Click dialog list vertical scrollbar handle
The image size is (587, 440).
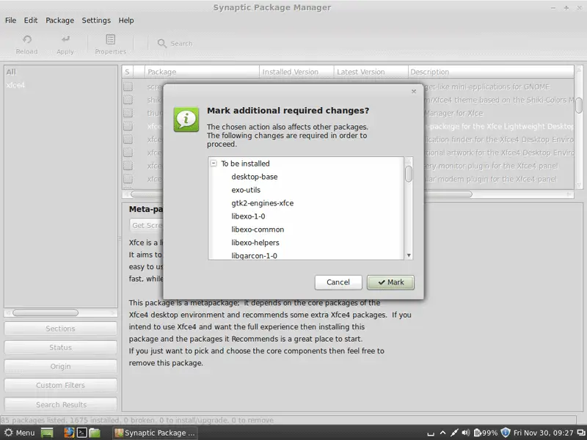tap(409, 174)
